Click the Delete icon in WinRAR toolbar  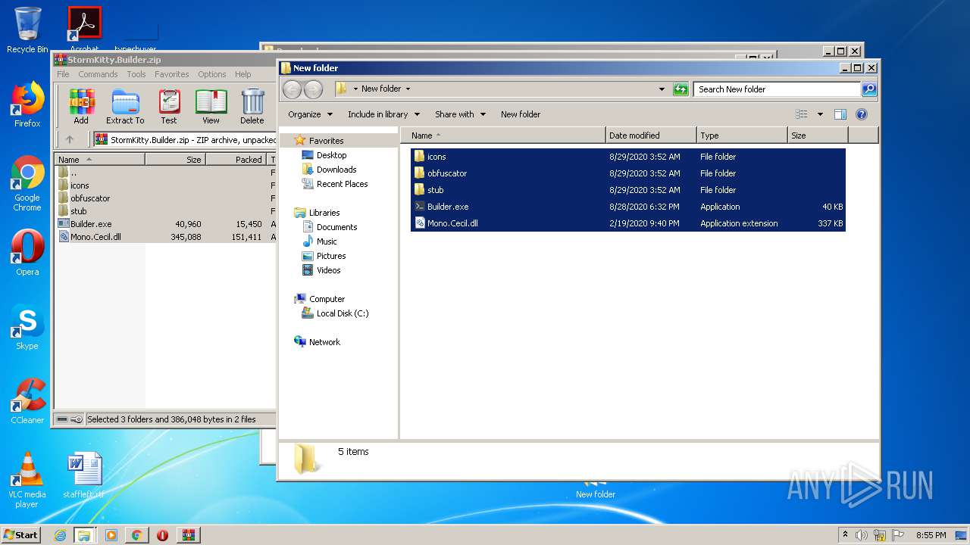click(x=252, y=106)
